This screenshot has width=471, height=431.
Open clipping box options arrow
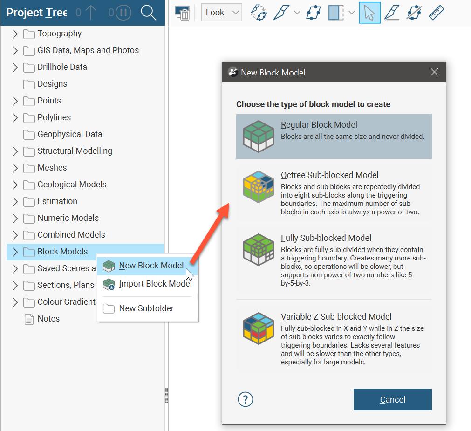tap(351, 13)
